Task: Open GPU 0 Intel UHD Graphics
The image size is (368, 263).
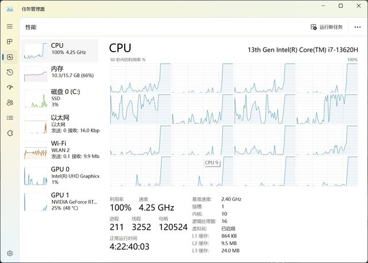Action: click(x=60, y=175)
